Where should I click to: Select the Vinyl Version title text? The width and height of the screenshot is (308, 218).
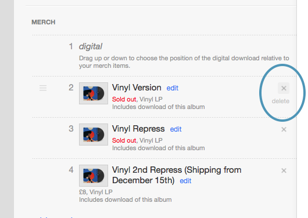pos(137,88)
